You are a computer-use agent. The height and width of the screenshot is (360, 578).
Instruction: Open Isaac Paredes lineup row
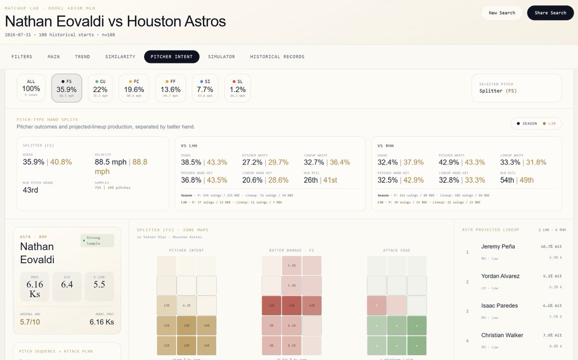(513, 311)
